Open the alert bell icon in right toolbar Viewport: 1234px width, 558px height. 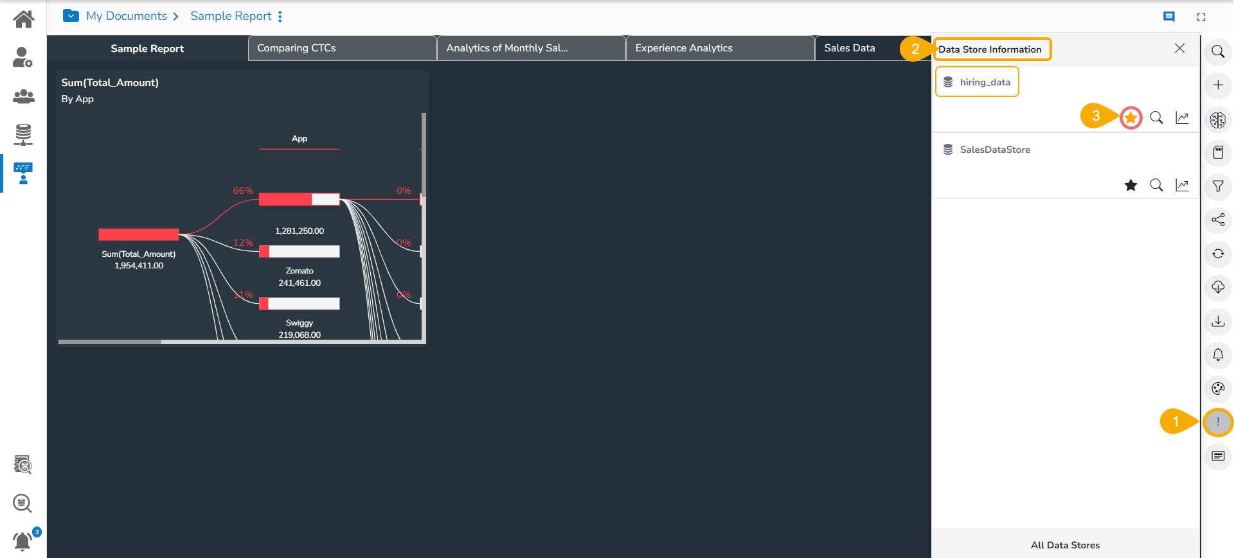tap(1218, 354)
